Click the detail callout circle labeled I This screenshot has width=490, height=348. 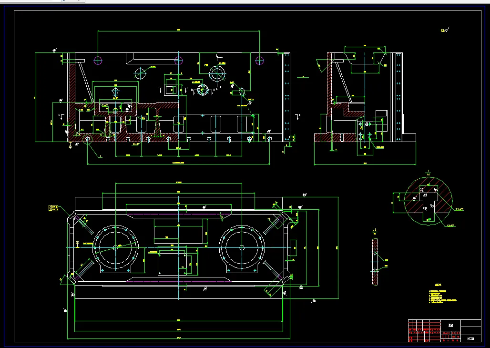tap(88, 140)
